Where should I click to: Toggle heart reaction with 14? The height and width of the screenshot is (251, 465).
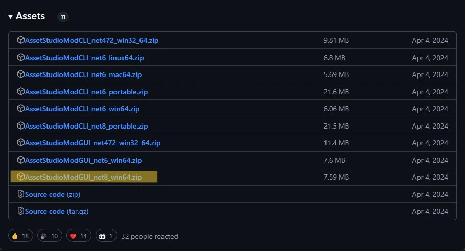click(79, 236)
